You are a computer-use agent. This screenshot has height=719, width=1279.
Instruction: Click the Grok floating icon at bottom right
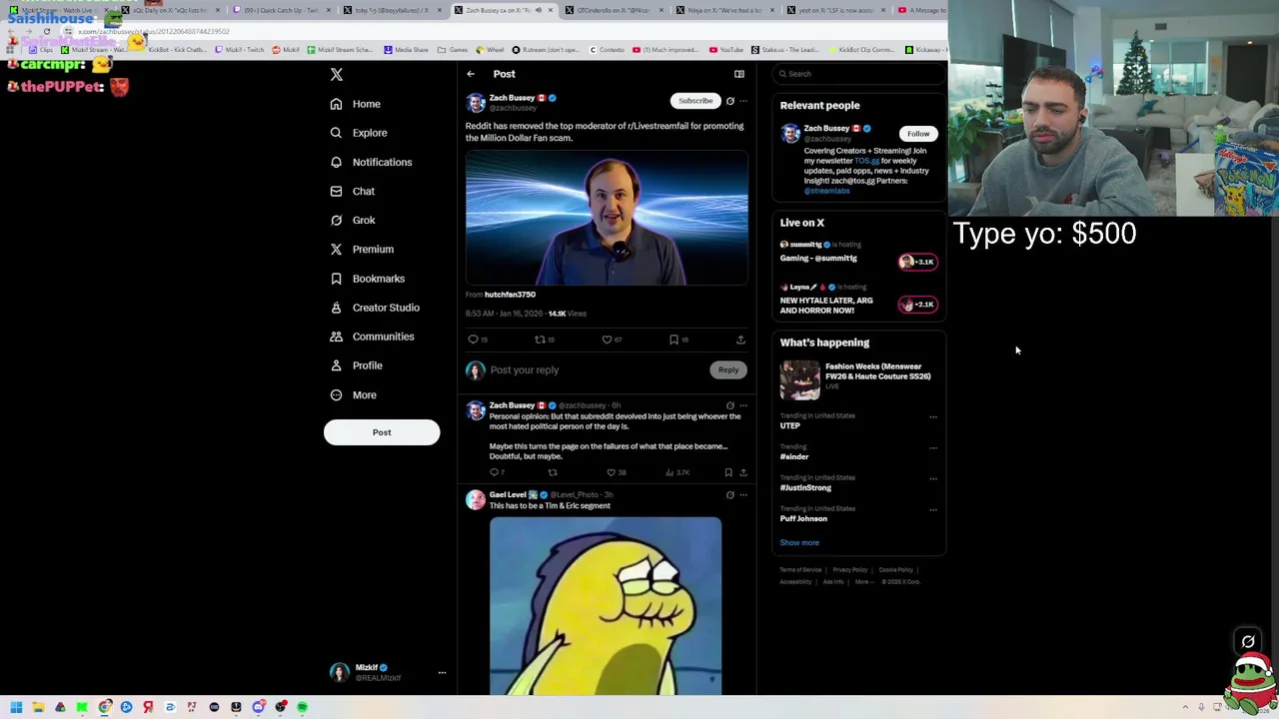1248,642
